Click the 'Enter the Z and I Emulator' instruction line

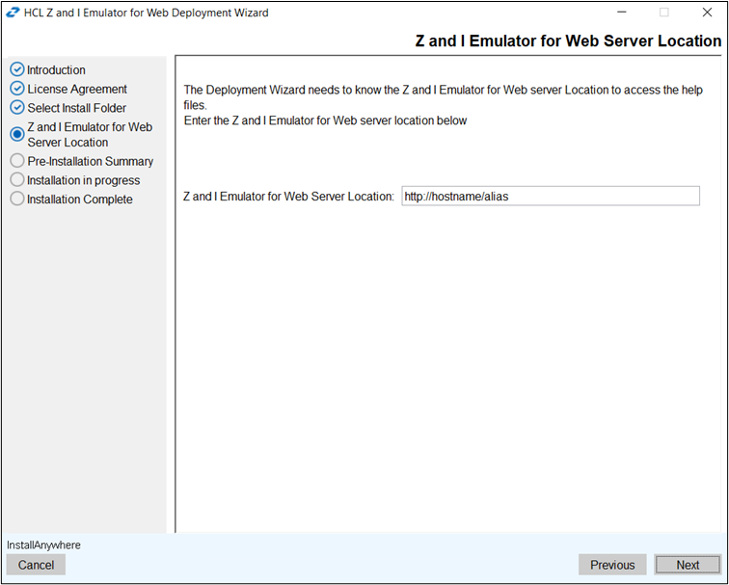(x=326, y=120)
